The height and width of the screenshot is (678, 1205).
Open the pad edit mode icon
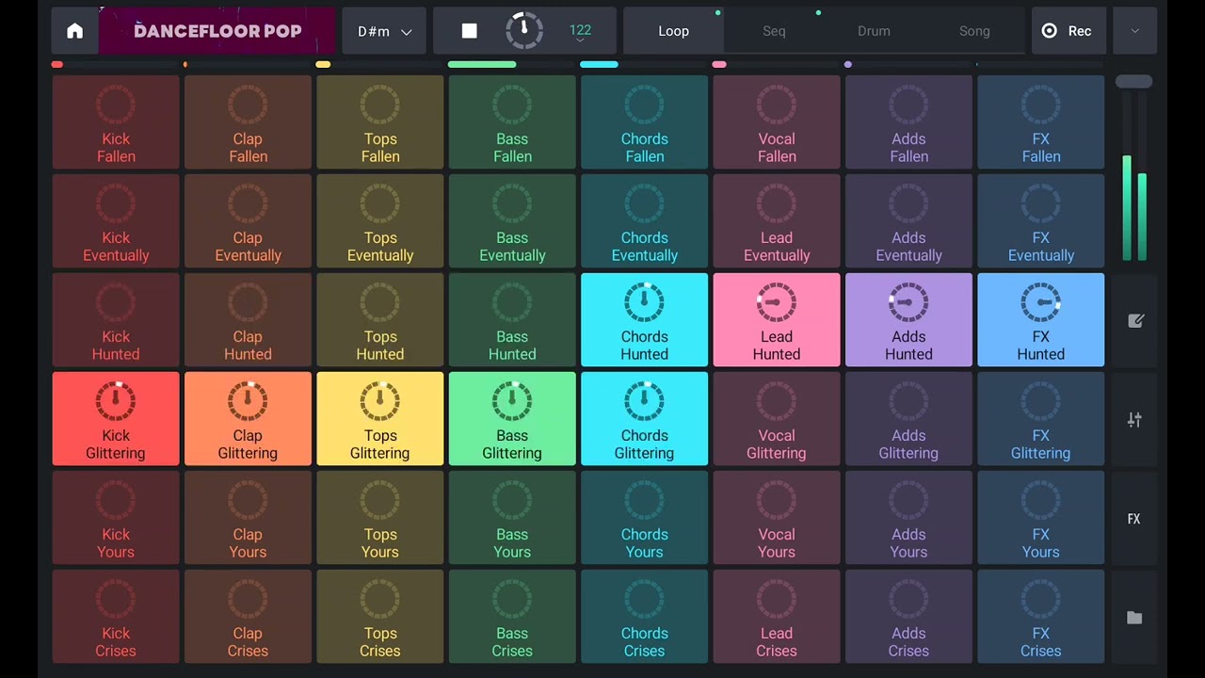coord(1135,321)
